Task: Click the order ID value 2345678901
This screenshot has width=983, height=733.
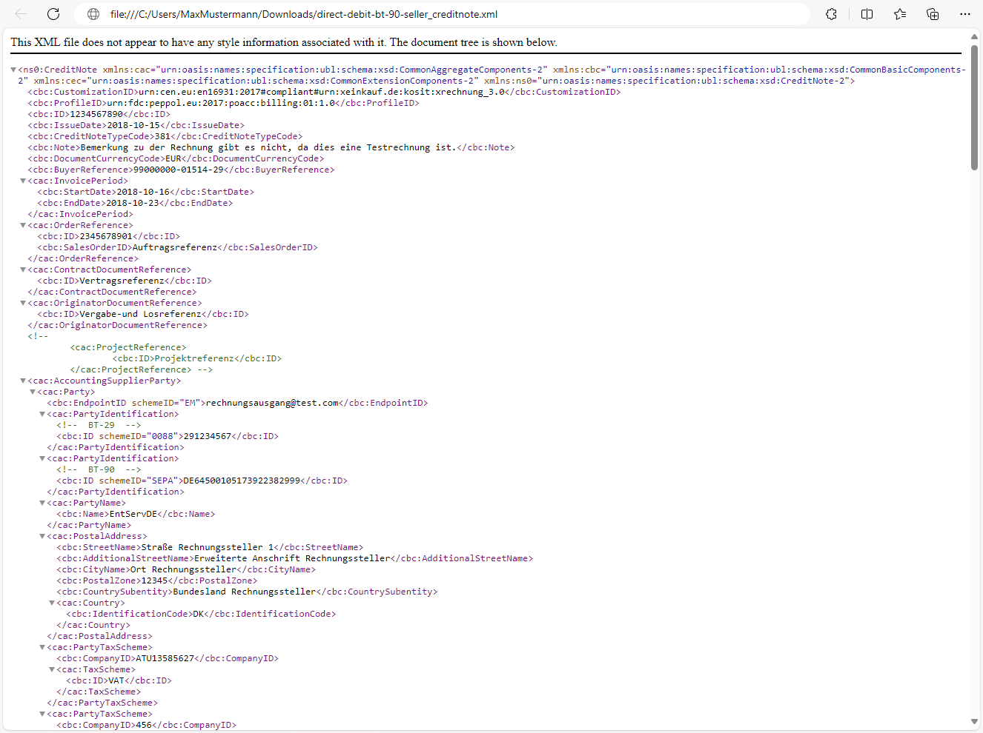Action: [106, 236]
